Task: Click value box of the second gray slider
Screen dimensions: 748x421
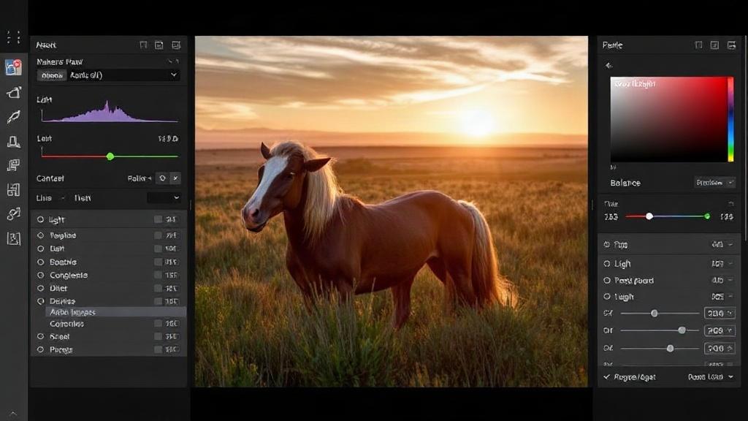Action: (720, 330)
